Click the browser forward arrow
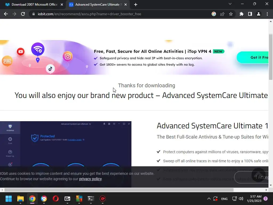Image resolution: width=273 pixels, height=205 pixels. (14, 14)
